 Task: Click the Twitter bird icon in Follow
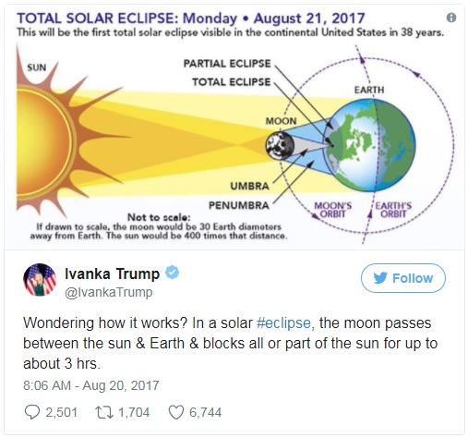[380, 278]
